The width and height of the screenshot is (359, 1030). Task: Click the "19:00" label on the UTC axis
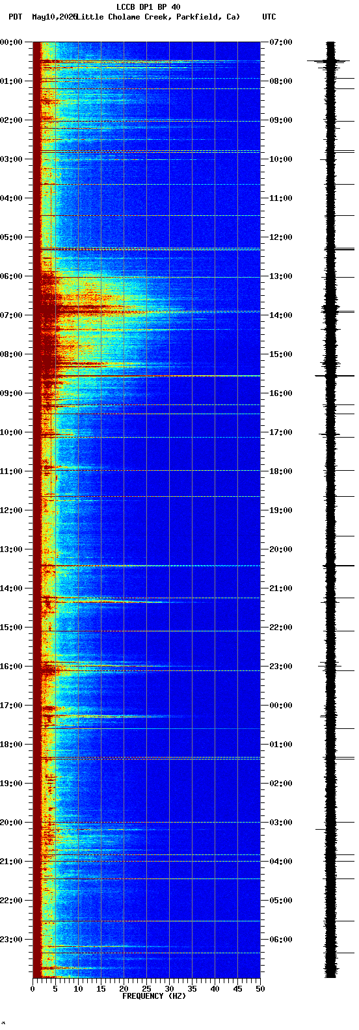click(281, 510)
